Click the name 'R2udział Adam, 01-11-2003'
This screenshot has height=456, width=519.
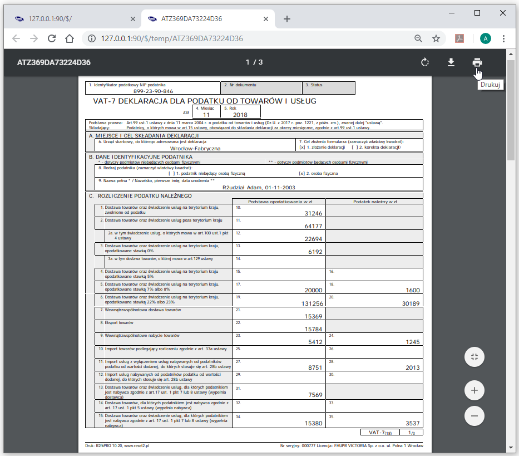pos(259,188)
